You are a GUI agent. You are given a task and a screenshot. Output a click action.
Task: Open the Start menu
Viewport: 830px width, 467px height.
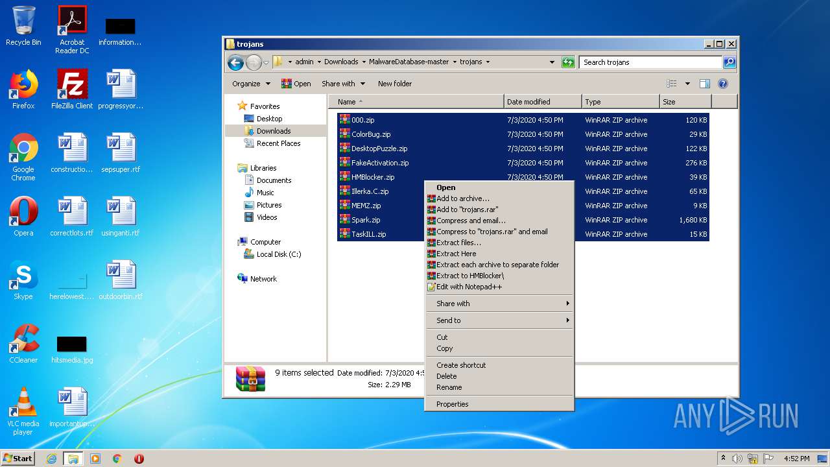click(x=18, y=459)
